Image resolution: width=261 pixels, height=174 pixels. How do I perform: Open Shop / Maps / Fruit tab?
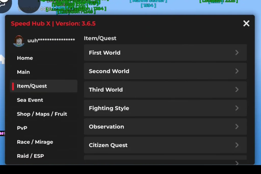[44, 114]
